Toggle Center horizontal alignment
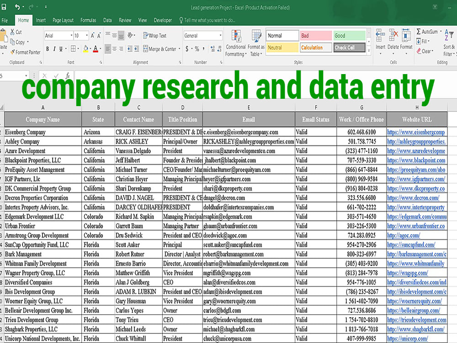The image size is (457, 343). pyautogui.click(x=115, y=49)
